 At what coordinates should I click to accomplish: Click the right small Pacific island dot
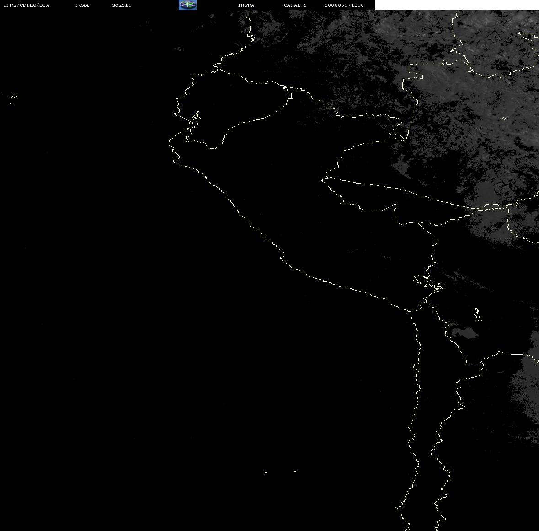[x=295, y=471]
